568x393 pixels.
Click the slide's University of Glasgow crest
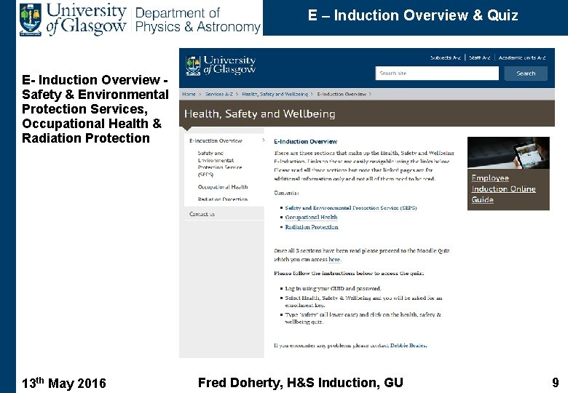pyautogui.click(x=31, y=19)
